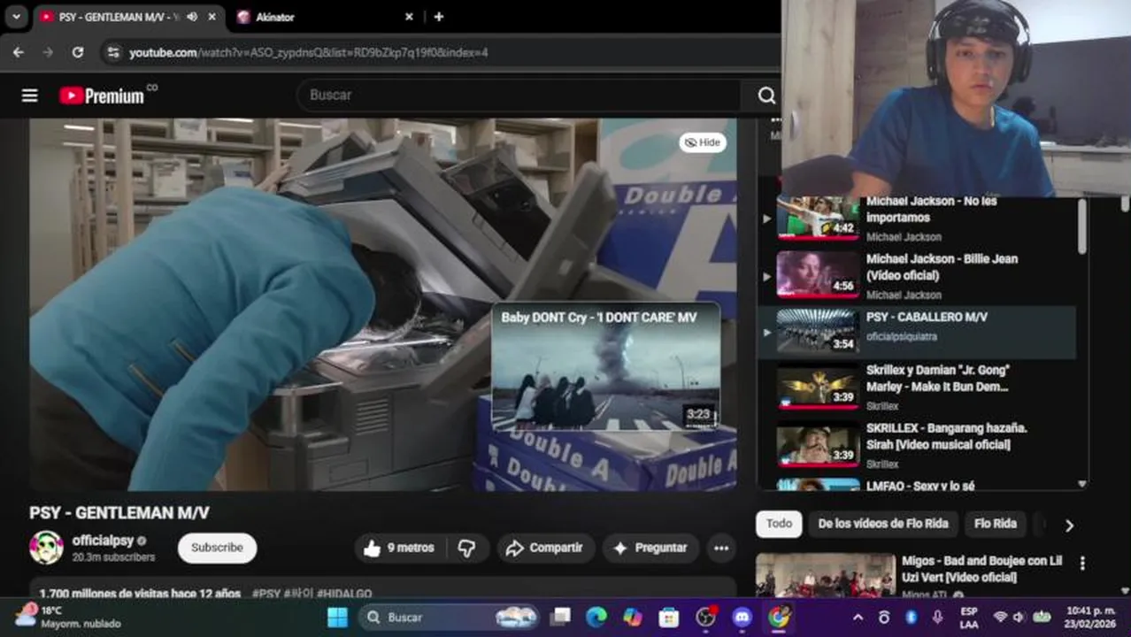Open site information icon in address bar

112,52
